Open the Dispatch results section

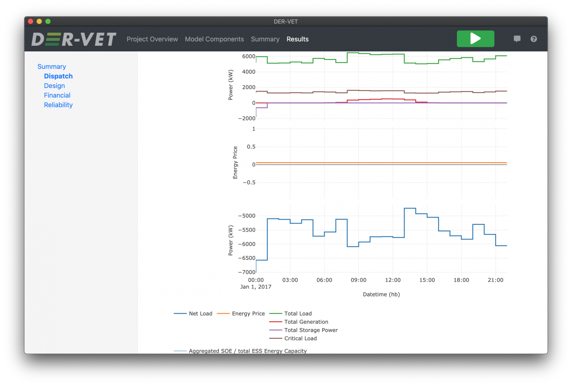pyautogui.click(x=58, y=76)
